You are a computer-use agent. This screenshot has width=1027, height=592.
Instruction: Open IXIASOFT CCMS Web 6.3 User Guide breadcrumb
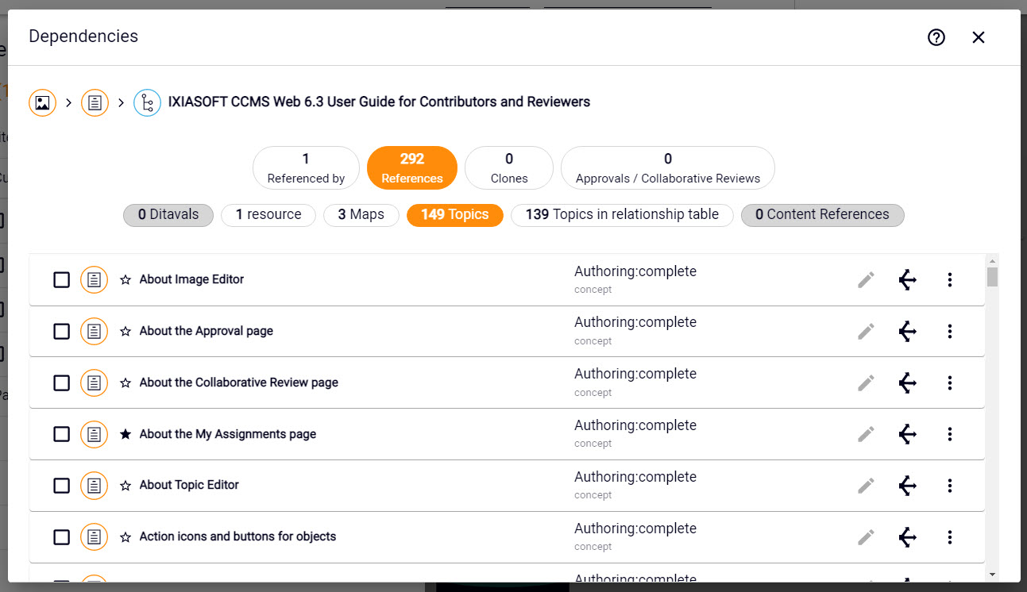click(379, 102)
